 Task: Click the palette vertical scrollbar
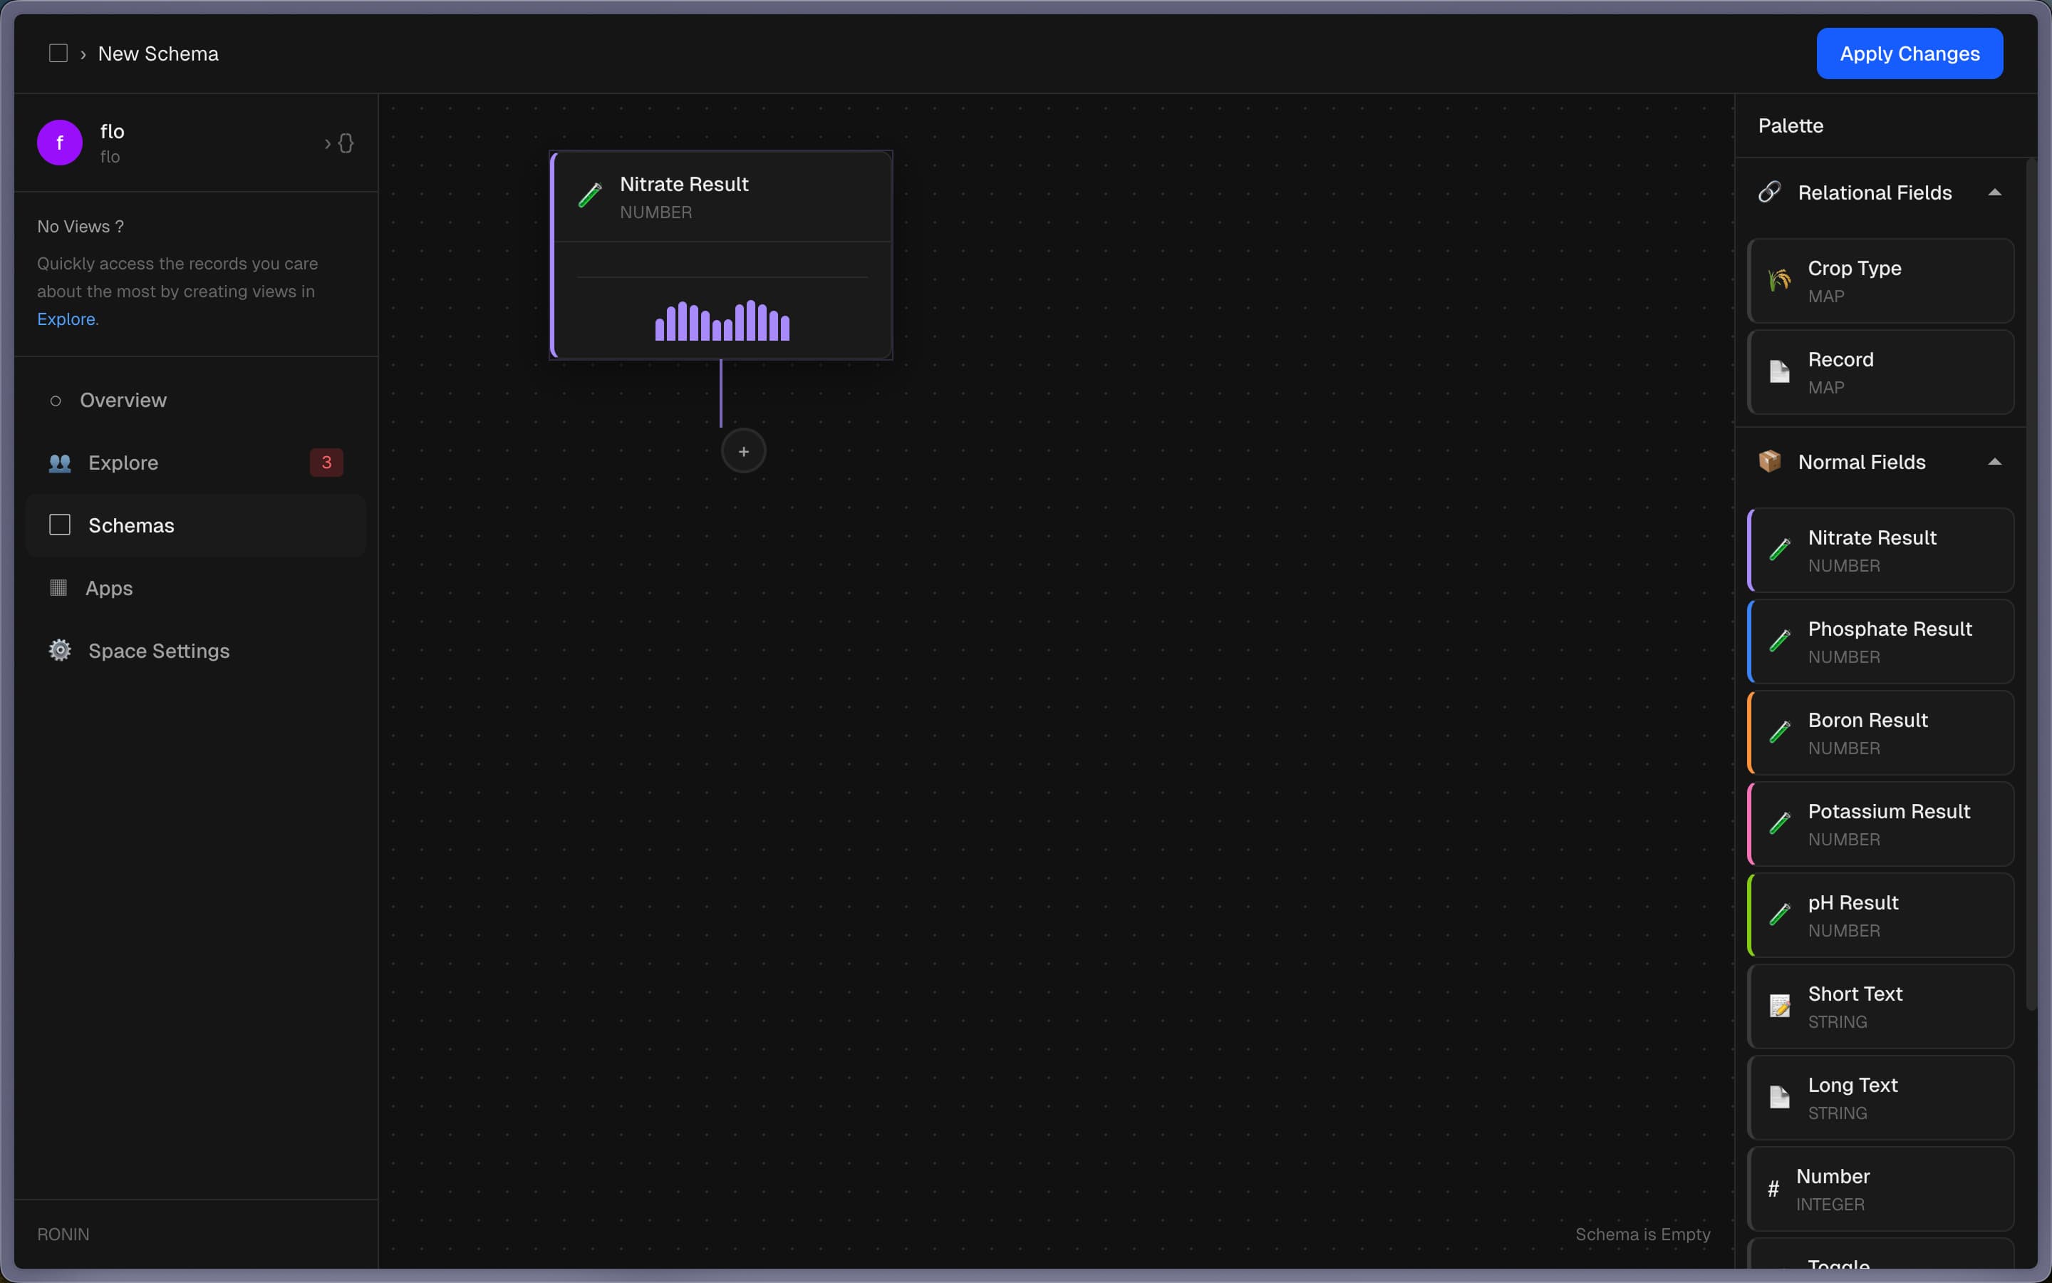click(2030, 585)
